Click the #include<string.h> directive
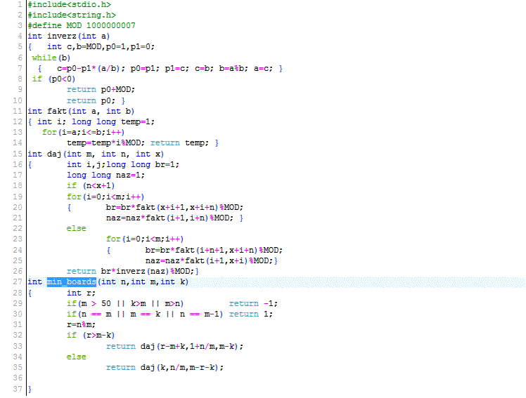The image size is (526, 398). (72, 15)
